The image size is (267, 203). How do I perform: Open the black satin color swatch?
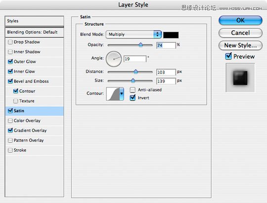(171, 35)
